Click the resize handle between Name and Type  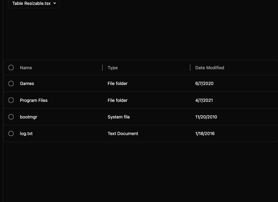pyautogui.click(x=103, y=68)
